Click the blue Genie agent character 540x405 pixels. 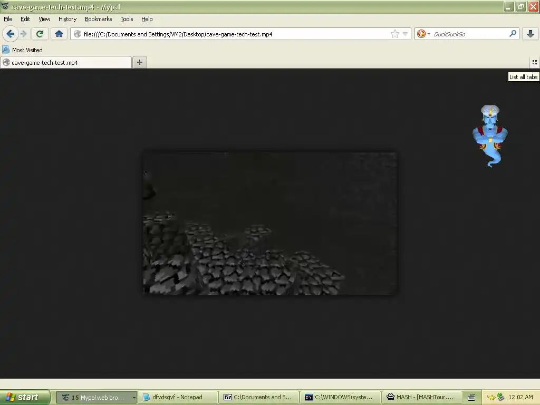490,136
